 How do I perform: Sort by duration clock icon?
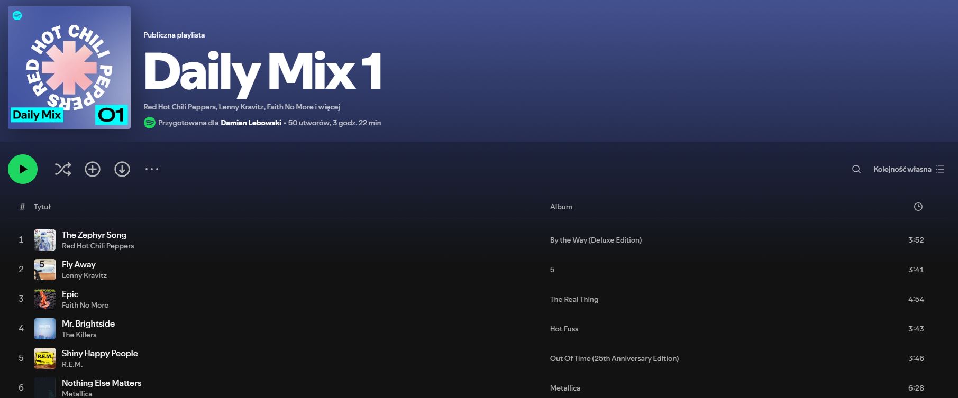pos(918,207)
